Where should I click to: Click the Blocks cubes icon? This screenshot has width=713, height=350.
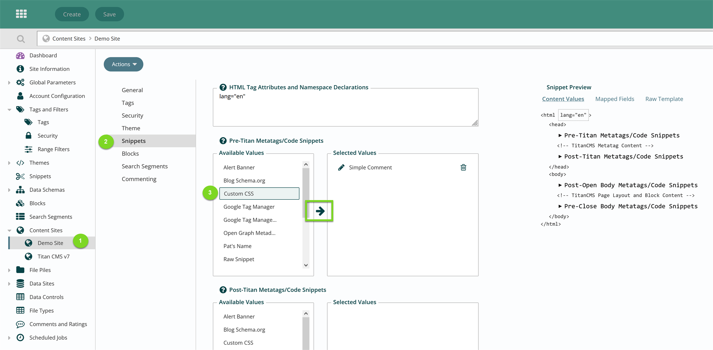(20, 203)
